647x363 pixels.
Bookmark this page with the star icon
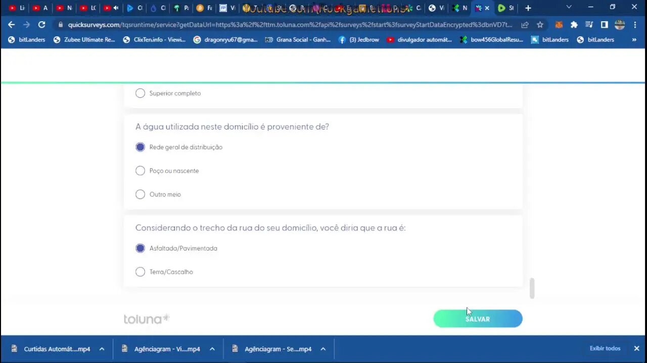coord(540,24)
